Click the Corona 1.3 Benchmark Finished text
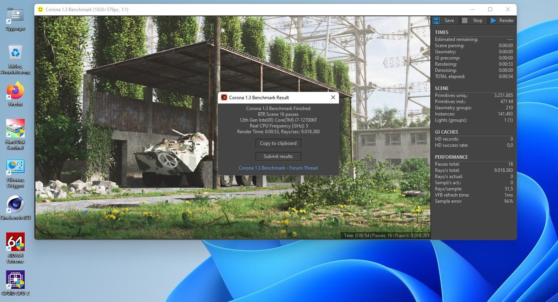Image resolution: width=558 pixels, height=302 pixels. click(278, 109)
